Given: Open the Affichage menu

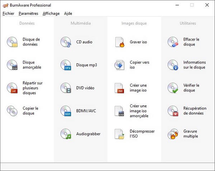Looking at the screenshot, I should coord(51,14).
